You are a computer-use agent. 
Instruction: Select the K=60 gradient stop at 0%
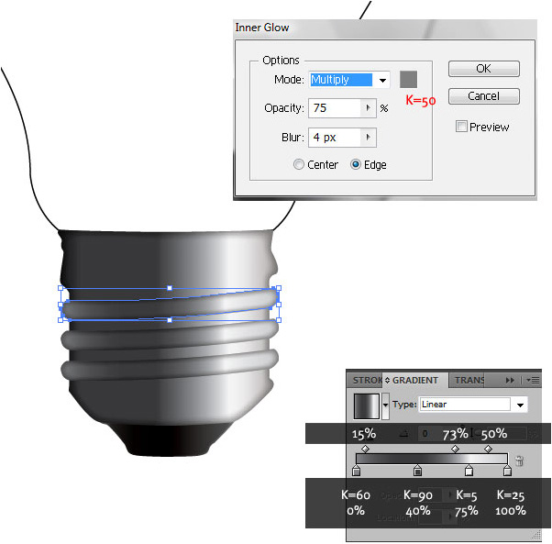pos(356,471)
